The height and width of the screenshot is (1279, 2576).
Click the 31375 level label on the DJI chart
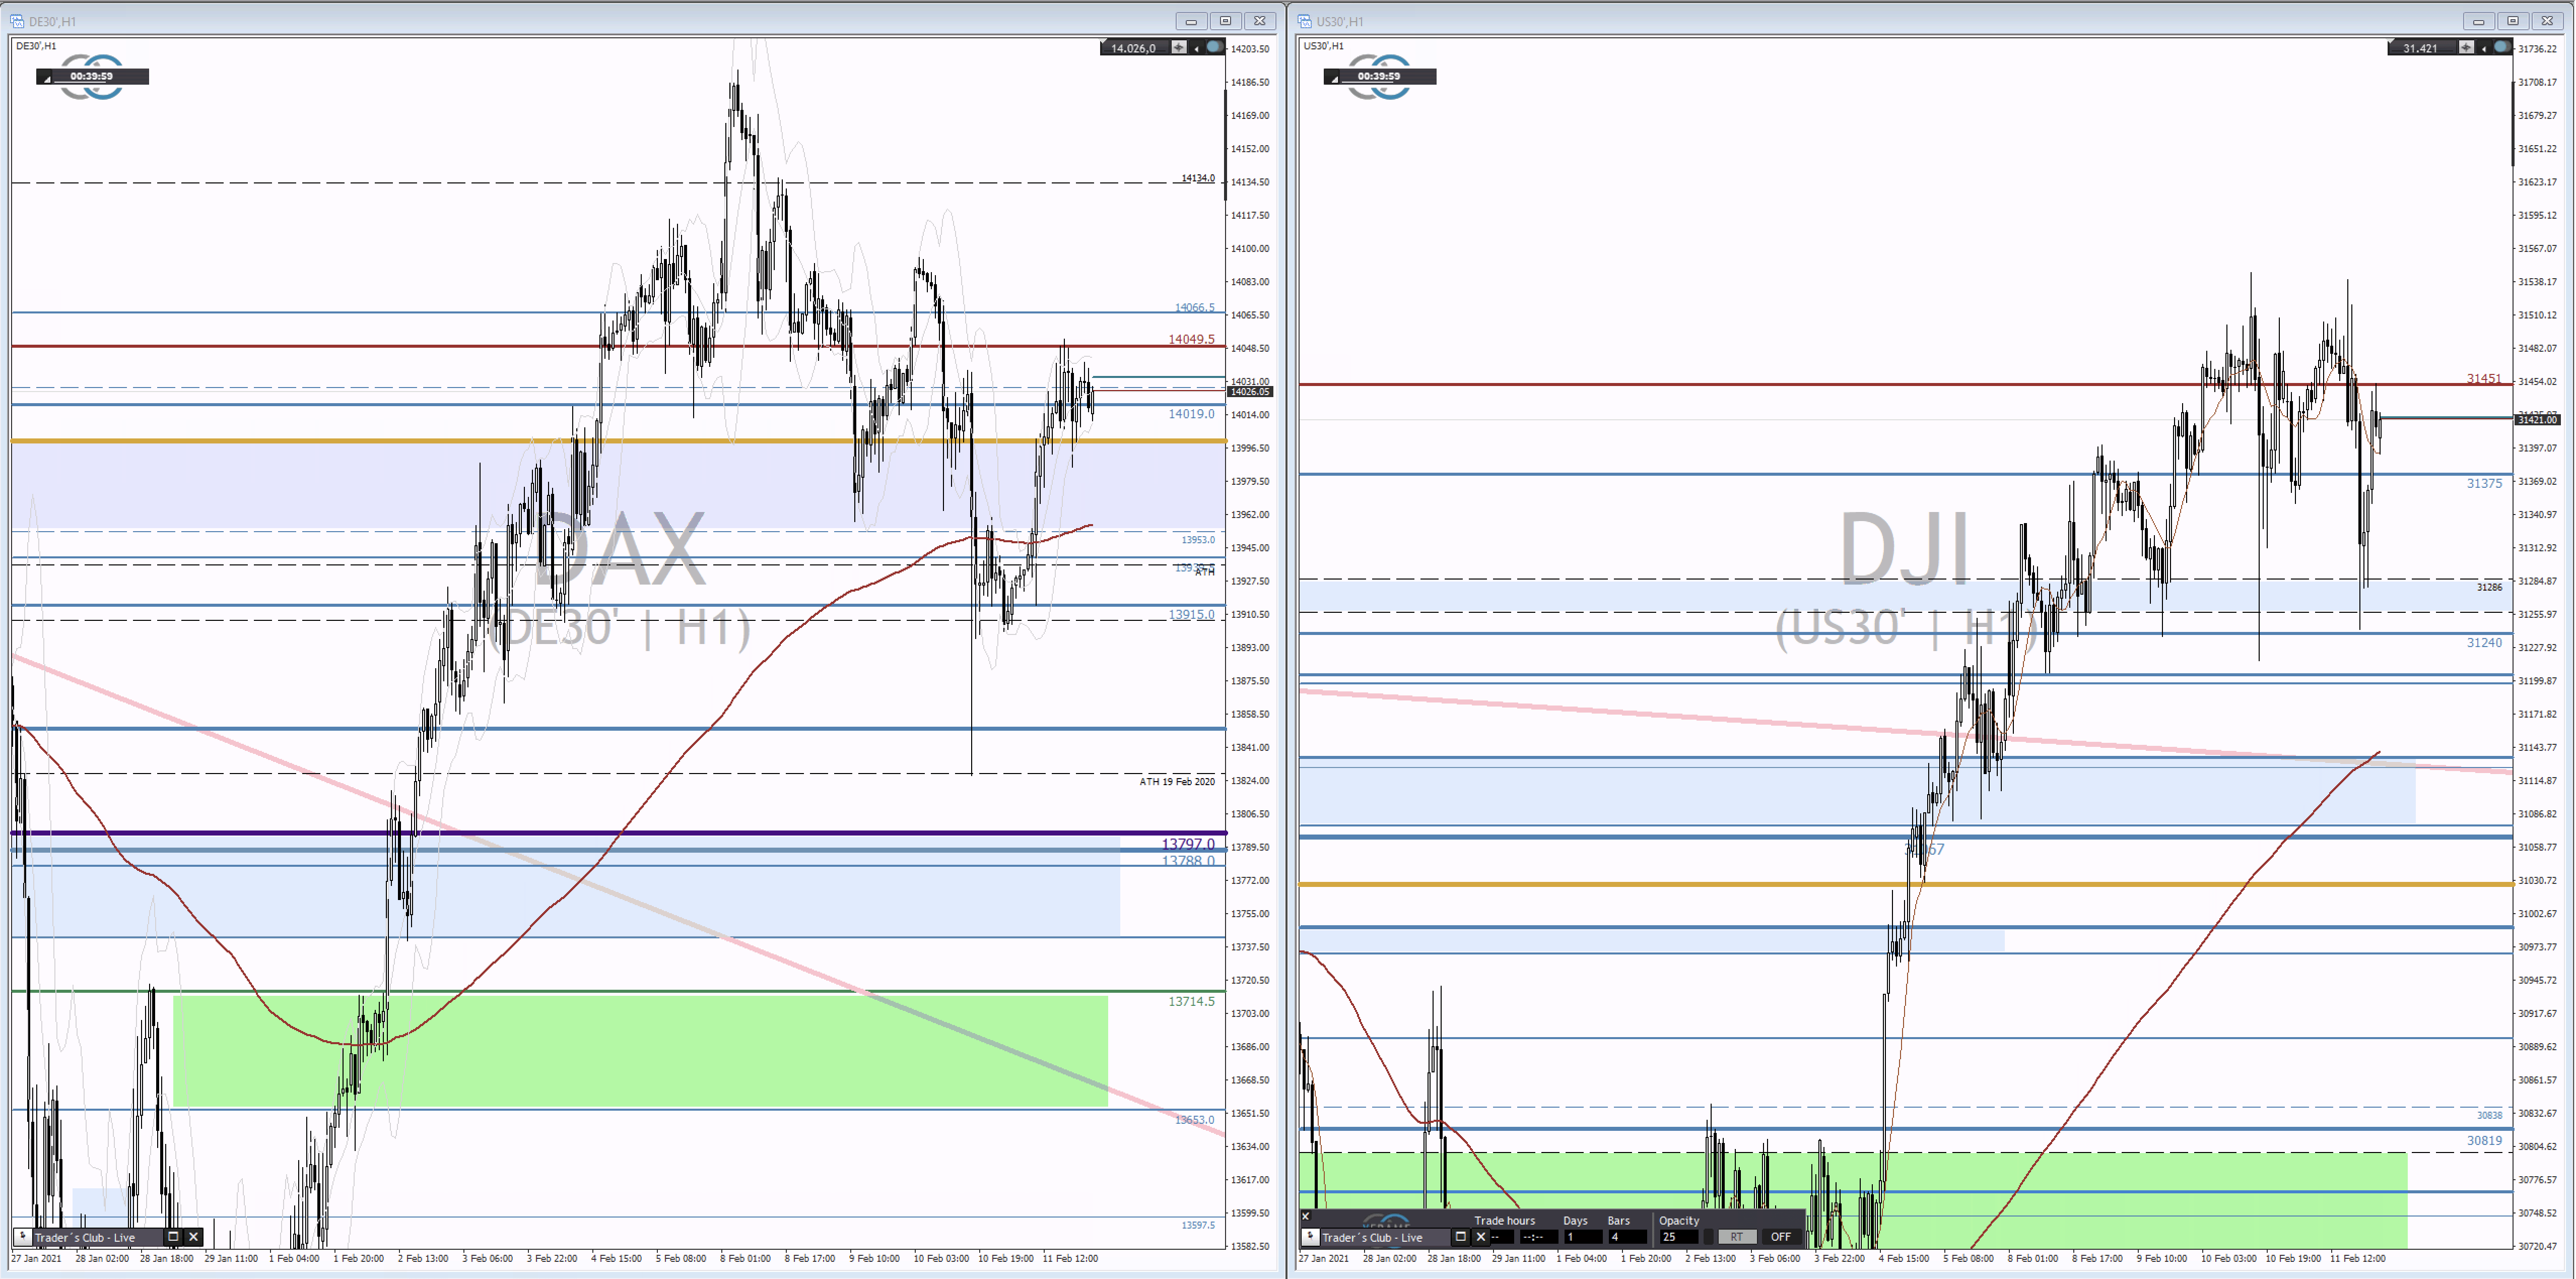click(2484, 483)
